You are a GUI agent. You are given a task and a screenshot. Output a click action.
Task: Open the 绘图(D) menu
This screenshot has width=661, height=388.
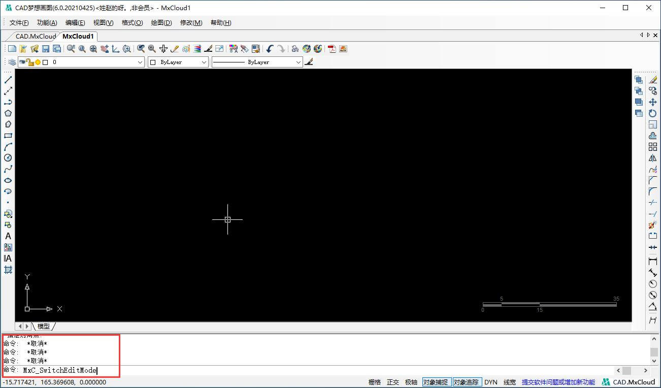[x=161, y=23]
